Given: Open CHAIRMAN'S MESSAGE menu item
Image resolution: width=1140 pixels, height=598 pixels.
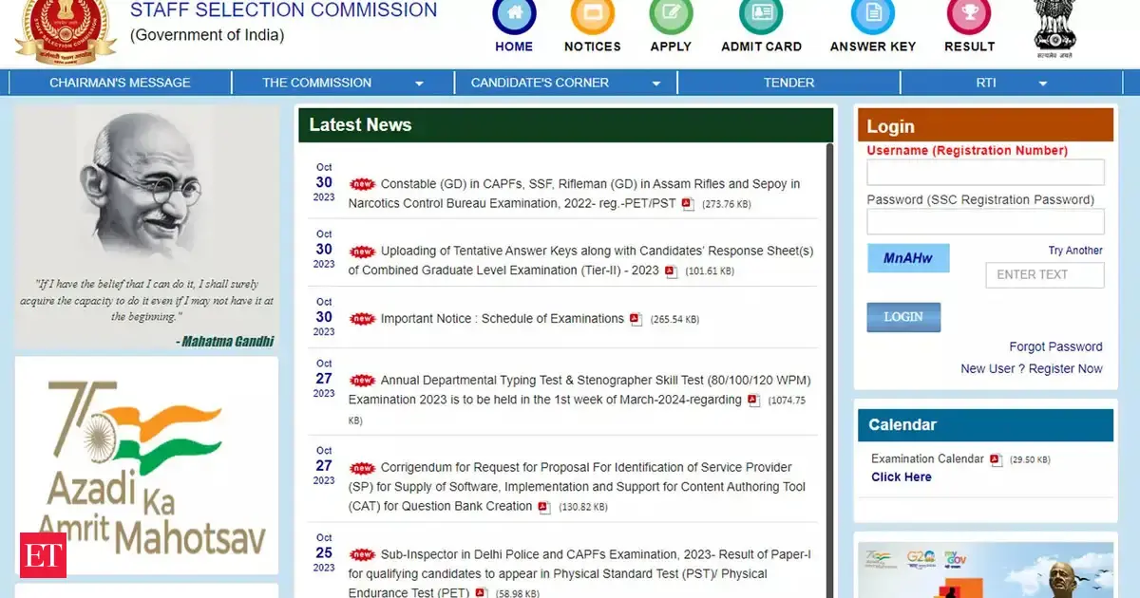Looking at the screenshot, I should (x=120, y=83).
